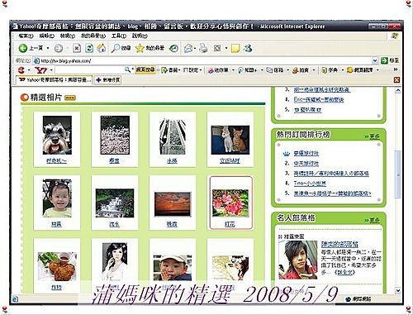Open the fried cutlet food photo thumbnail
413x315 pixels.
57,266
